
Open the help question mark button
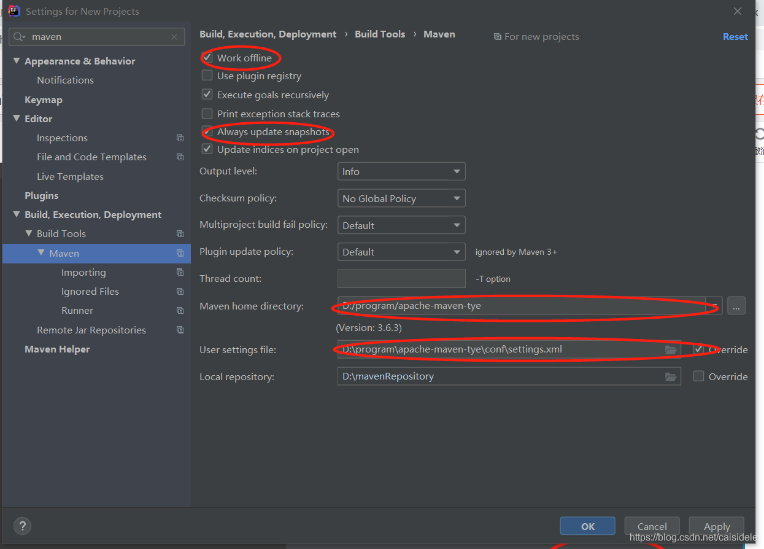(x=22, y=526)
